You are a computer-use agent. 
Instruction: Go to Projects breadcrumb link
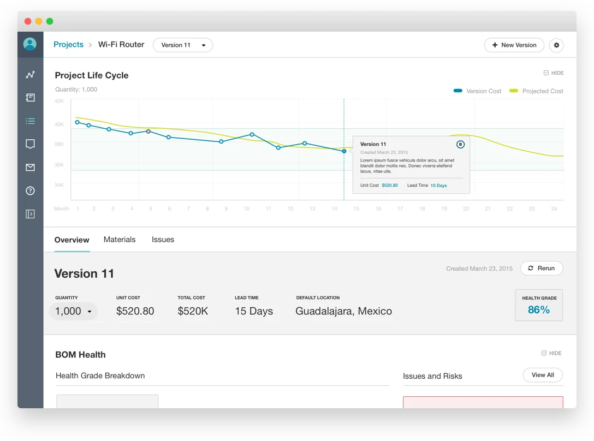coord(69,44)
